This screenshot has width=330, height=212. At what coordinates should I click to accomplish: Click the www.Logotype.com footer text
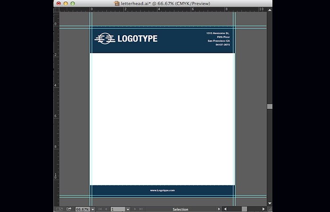pos(162,190)
